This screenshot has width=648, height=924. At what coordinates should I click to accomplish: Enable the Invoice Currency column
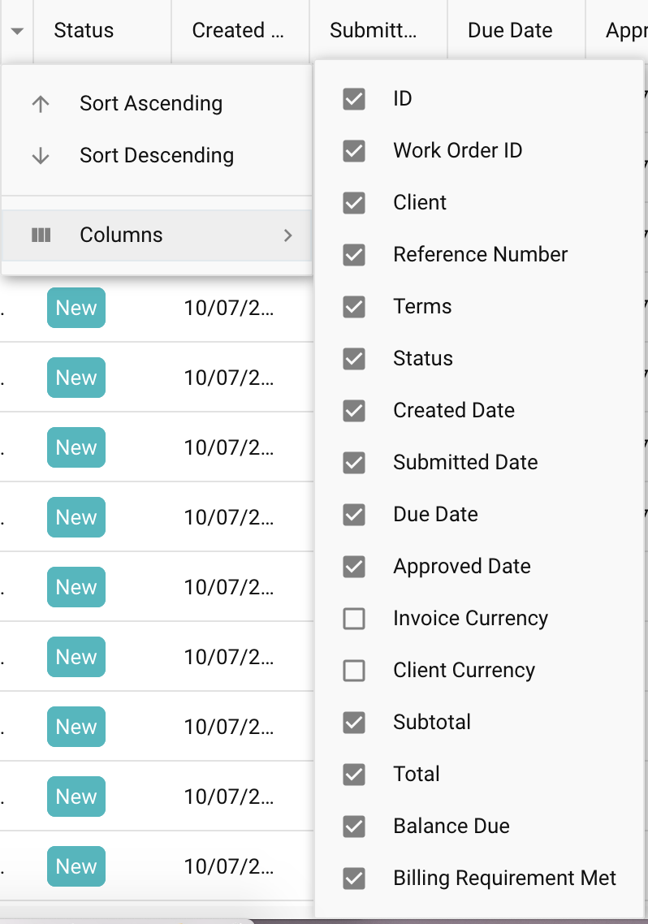[353, 618]
